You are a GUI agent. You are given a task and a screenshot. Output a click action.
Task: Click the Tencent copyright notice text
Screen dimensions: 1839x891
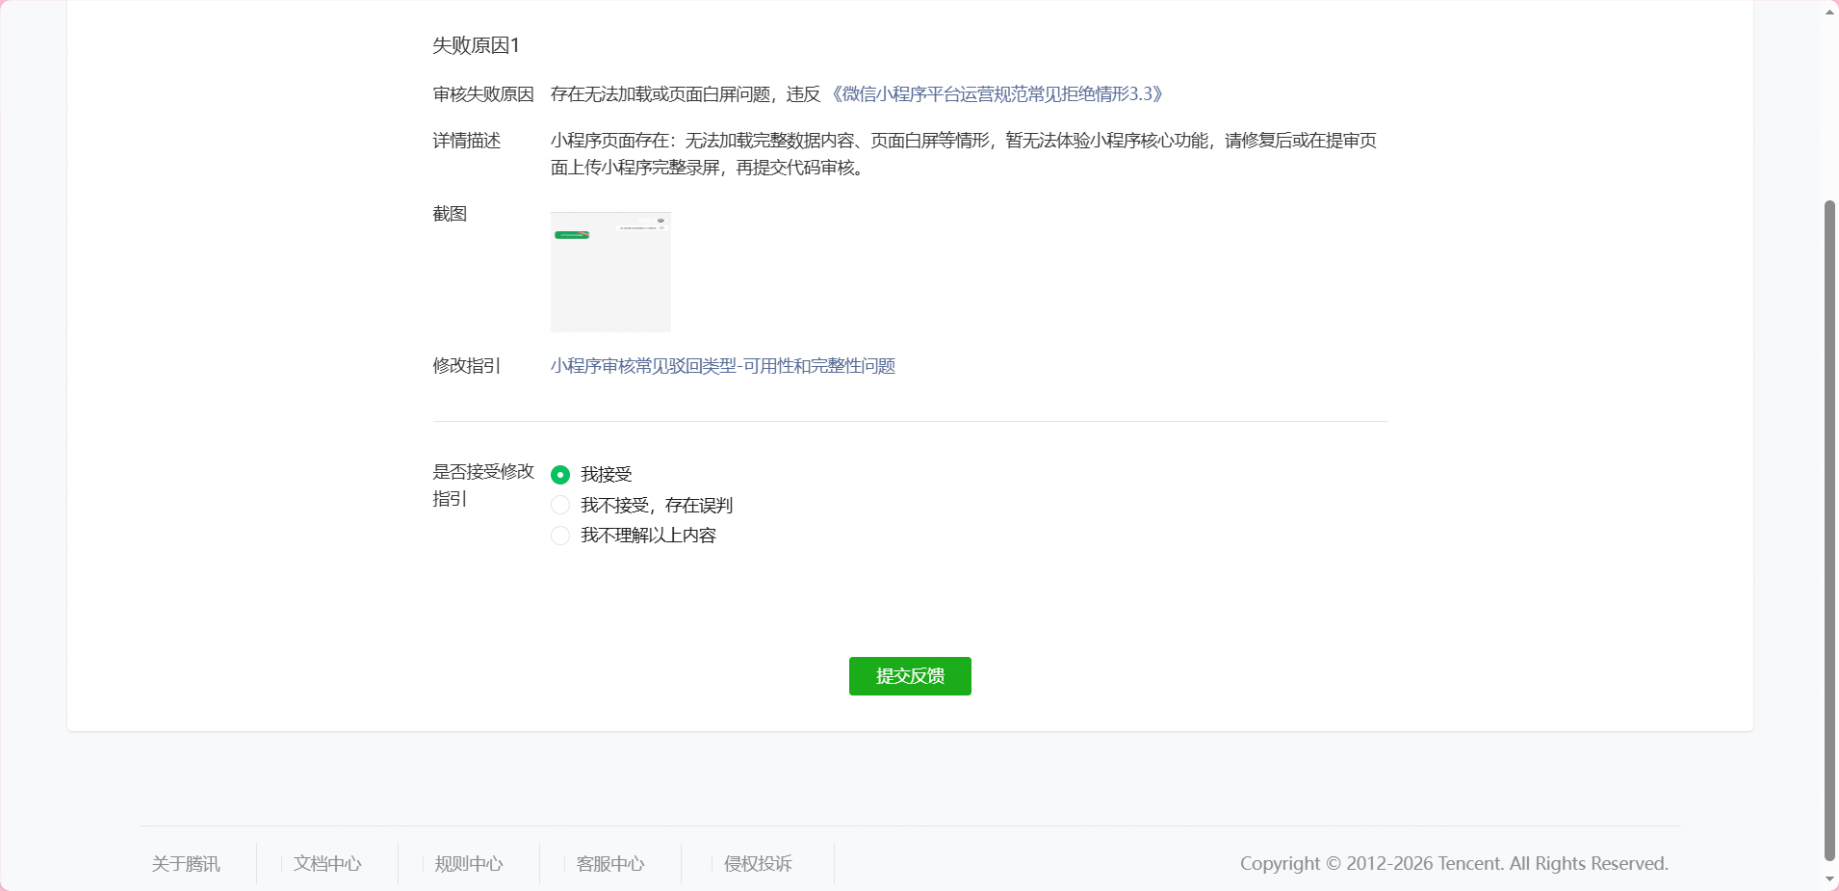(x=1454, y=864)
